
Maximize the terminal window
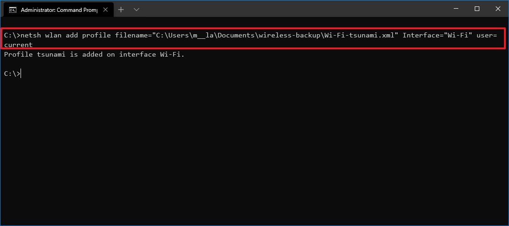477,9
